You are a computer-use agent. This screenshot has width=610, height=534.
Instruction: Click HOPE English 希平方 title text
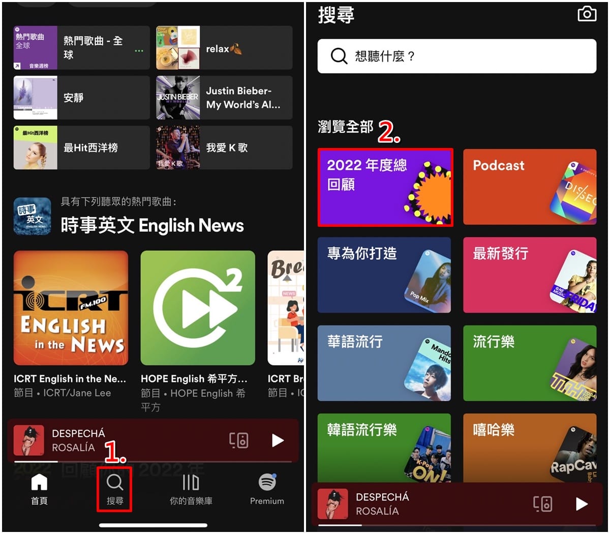click(194, 379)
